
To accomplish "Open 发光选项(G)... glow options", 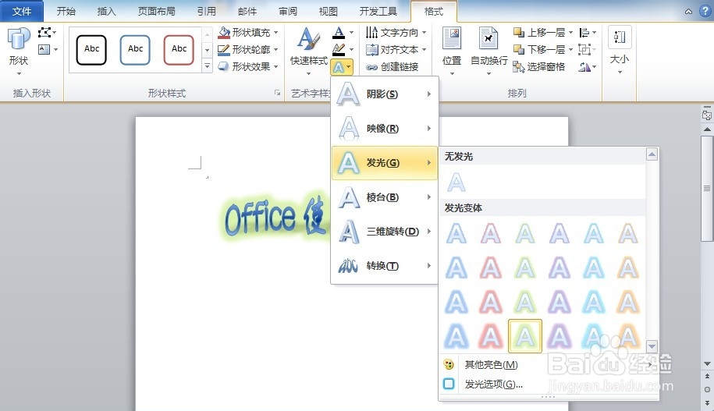I will (x=549, y=384).
